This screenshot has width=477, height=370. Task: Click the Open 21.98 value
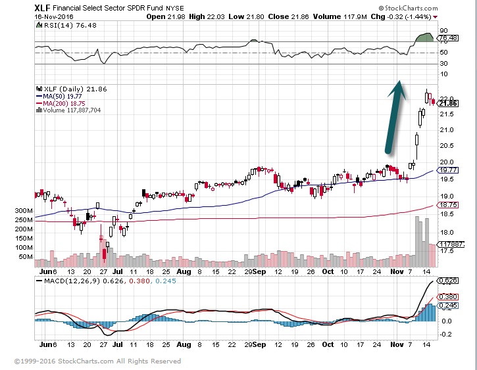point(166,16)
